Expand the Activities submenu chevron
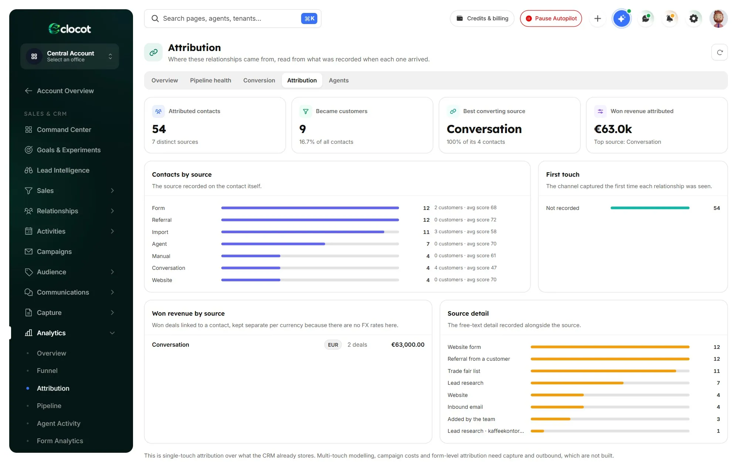The image size is (739, 462). click(112, 231)
